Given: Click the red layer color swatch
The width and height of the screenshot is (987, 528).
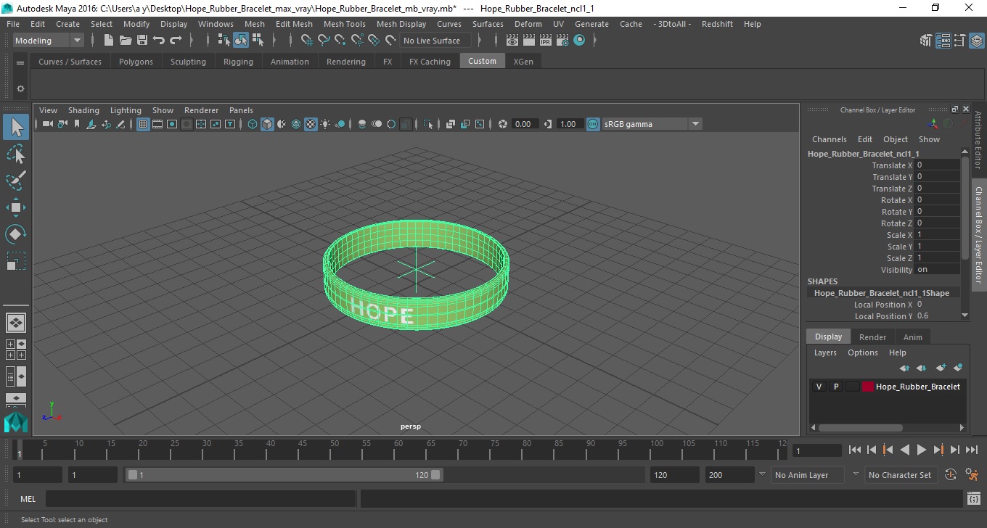Looking at the screenshot, I should [868, 387].
